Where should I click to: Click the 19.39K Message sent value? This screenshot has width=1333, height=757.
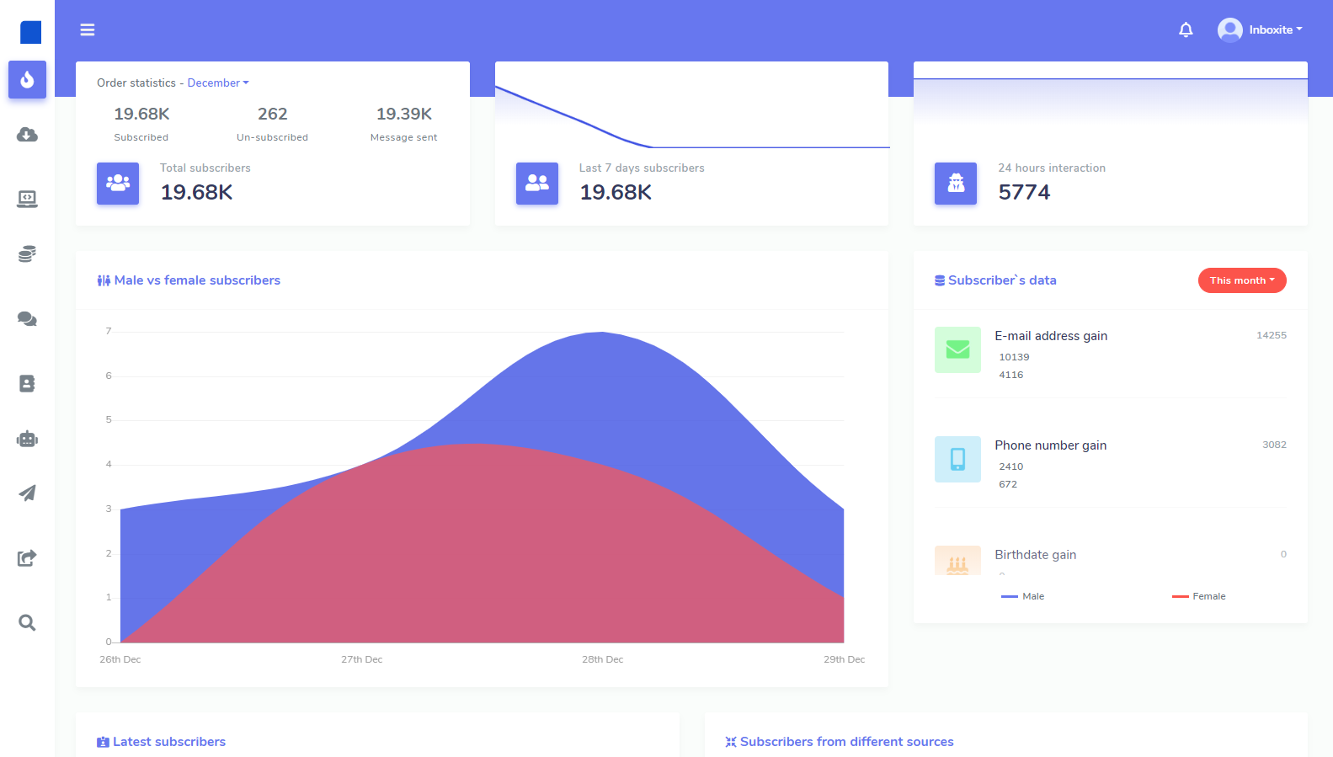coord(404,114)
